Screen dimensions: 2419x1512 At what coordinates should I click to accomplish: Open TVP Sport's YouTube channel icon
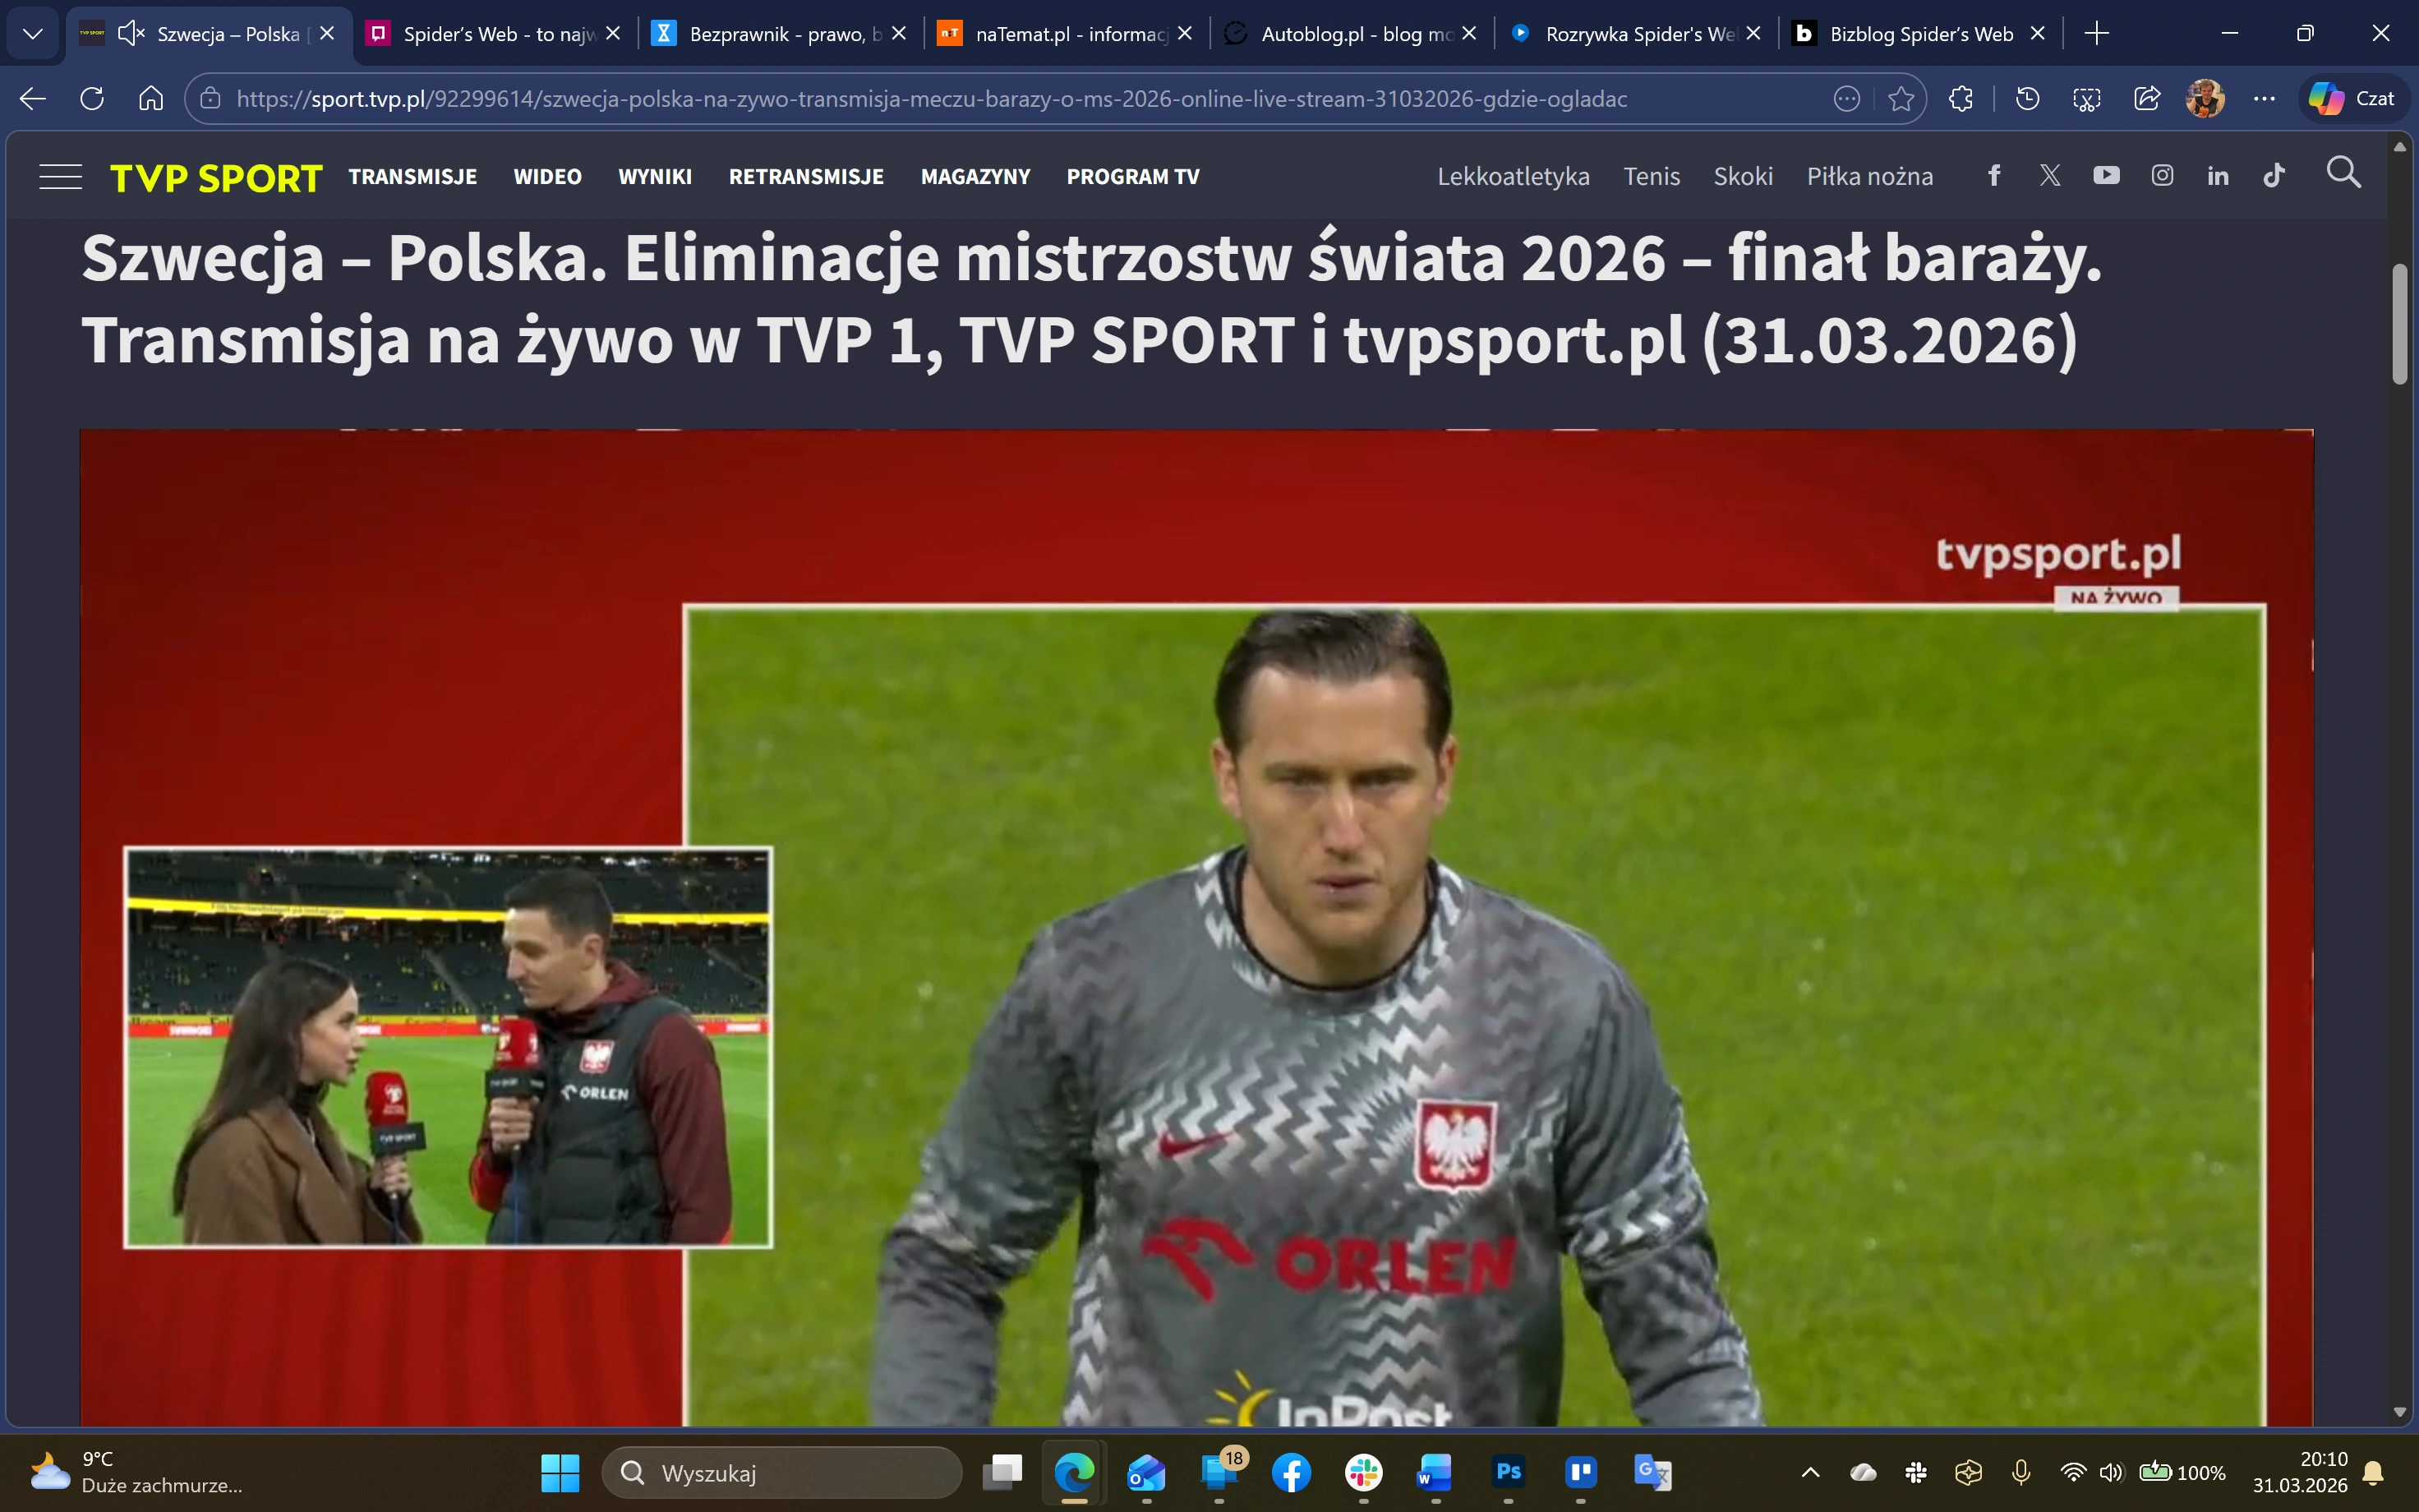pos(2107,175)
